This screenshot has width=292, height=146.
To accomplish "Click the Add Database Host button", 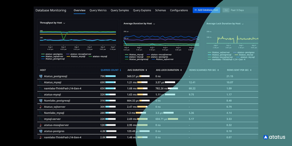I will (x=206, y=10).
